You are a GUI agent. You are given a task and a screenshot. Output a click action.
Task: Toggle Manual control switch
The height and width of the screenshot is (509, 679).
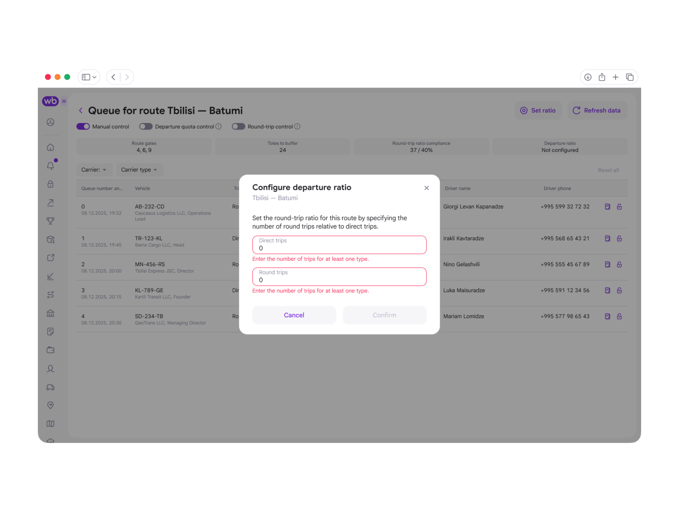pyautogui.click(x=83, y=127)
